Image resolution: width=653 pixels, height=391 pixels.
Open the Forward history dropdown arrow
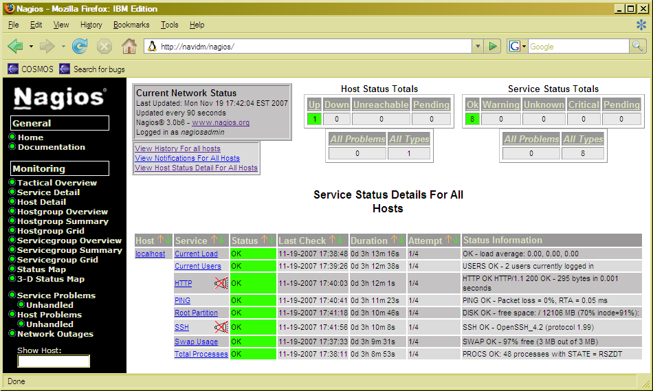pos(63,46)
